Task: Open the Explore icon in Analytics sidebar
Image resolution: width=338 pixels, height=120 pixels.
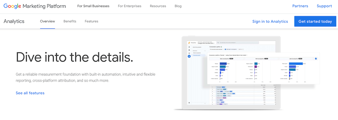Action: click(189, 53)
